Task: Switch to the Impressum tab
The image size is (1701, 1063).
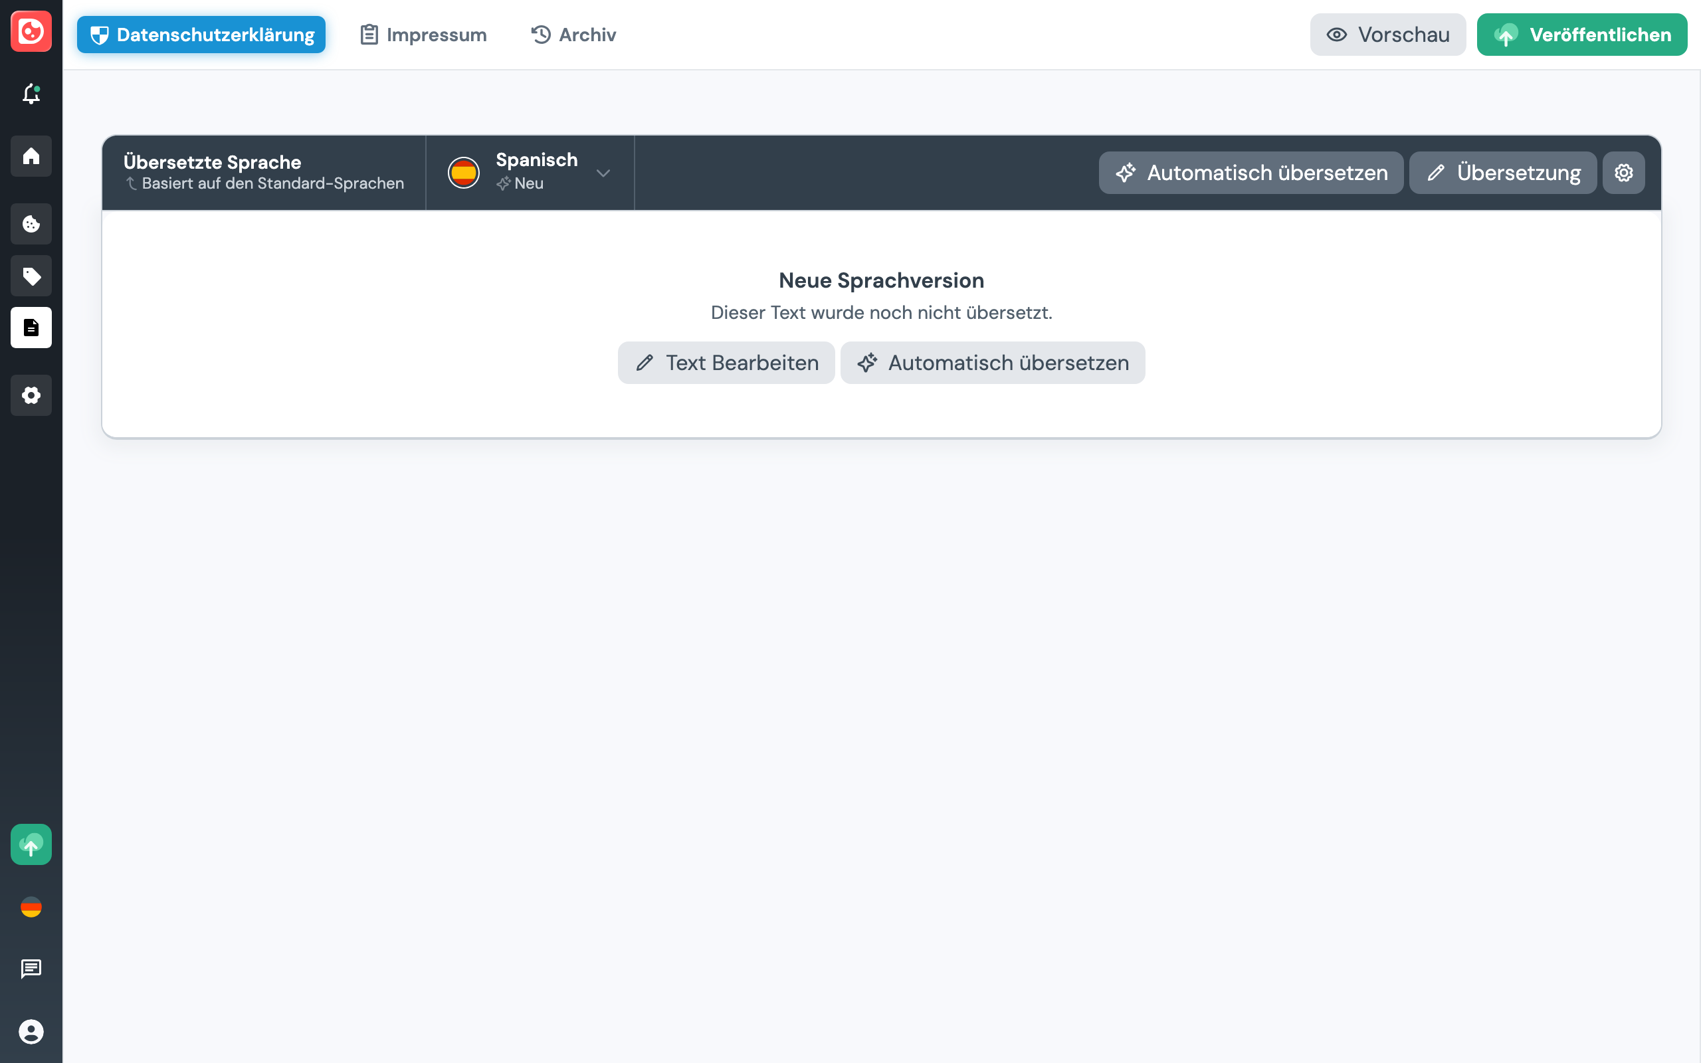Action: point(423,34)
